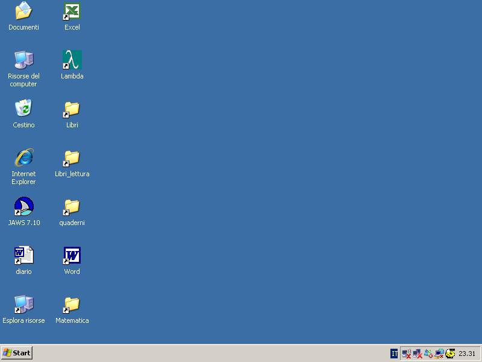Screen dimensions: 482x362
Task: Click the IT language bar indicator
Action: [394, 354]
